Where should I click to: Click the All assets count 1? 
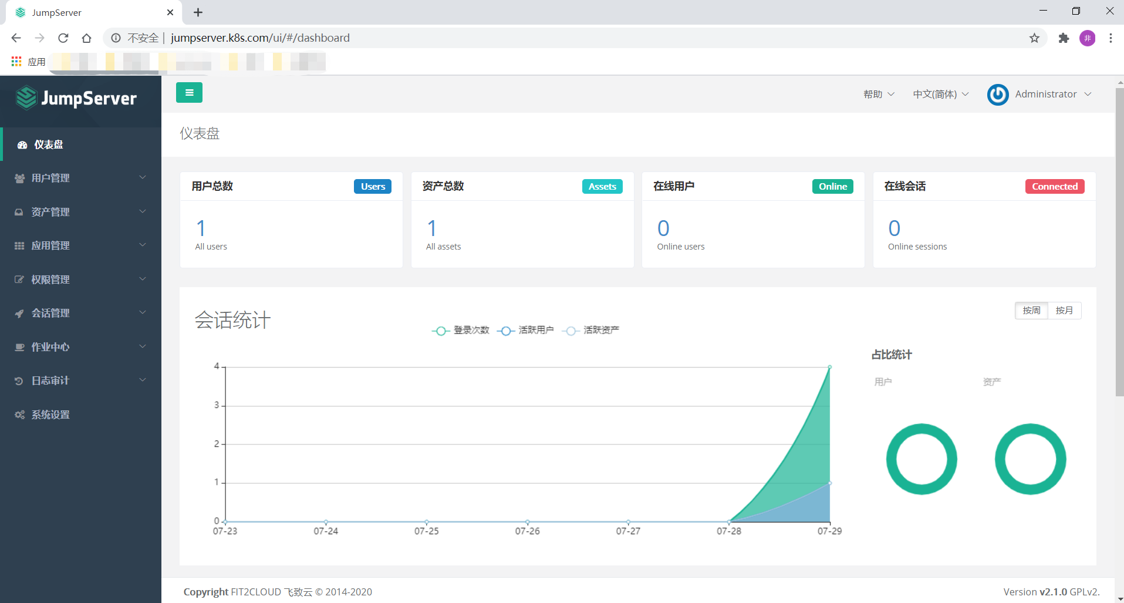pos(432,228)
